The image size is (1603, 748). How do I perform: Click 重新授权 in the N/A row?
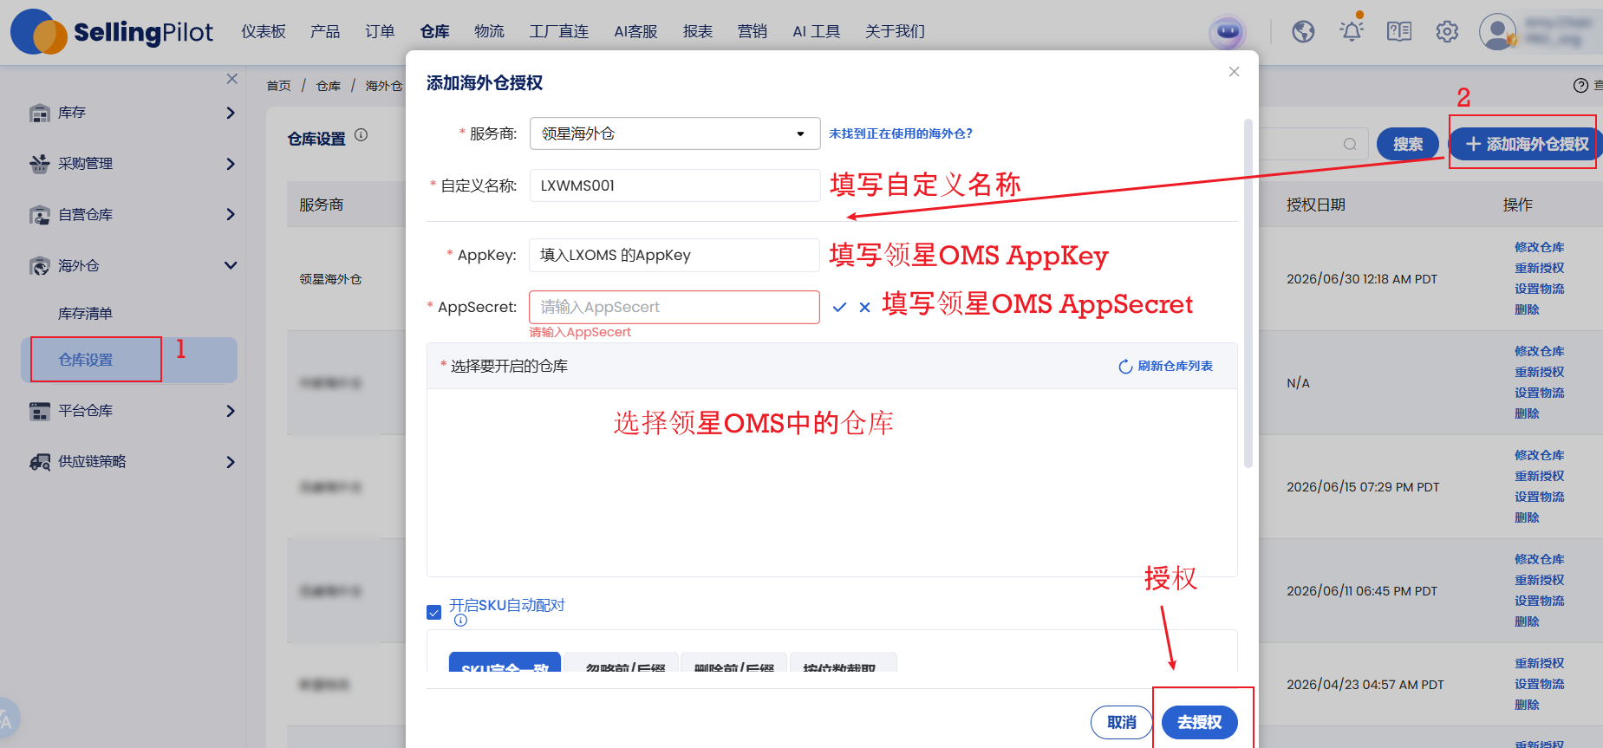[x=1539, y=373]
